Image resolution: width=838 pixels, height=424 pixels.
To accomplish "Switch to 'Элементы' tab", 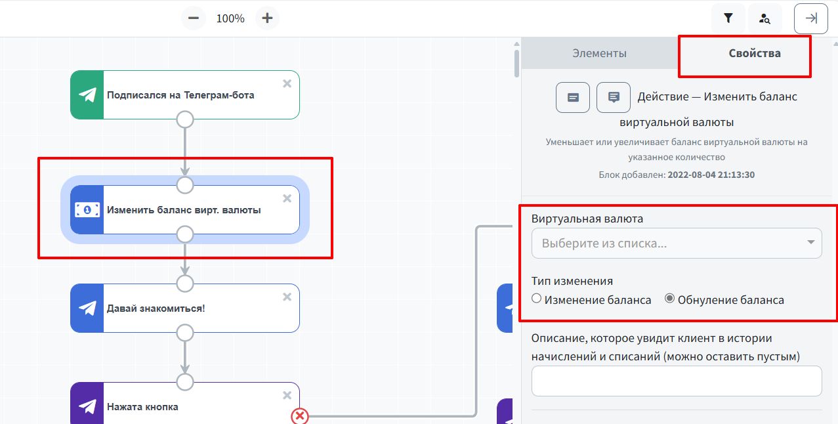I will coord(599,53).
